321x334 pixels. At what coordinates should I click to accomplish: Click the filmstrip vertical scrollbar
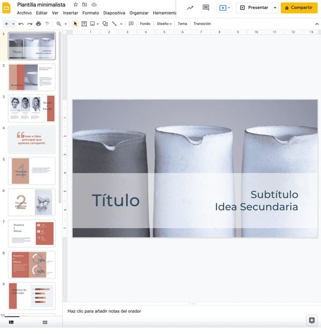[60, 117]
